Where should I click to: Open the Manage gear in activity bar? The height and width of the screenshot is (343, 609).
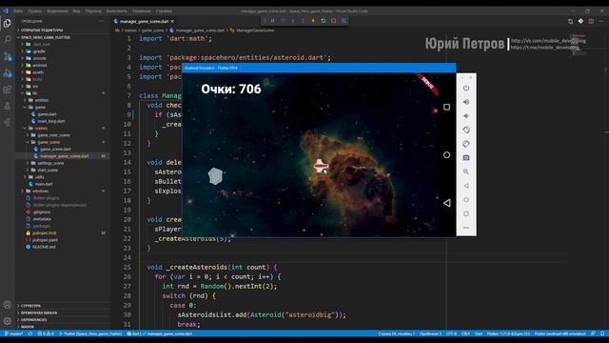pyautogui.click(x=8, y=321)
